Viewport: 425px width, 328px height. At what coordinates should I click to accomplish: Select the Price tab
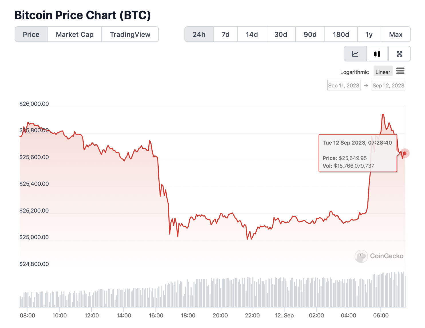coord(31,35)
